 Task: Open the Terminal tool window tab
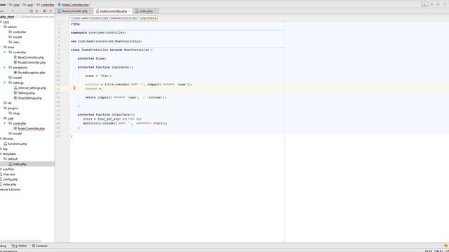40,246
